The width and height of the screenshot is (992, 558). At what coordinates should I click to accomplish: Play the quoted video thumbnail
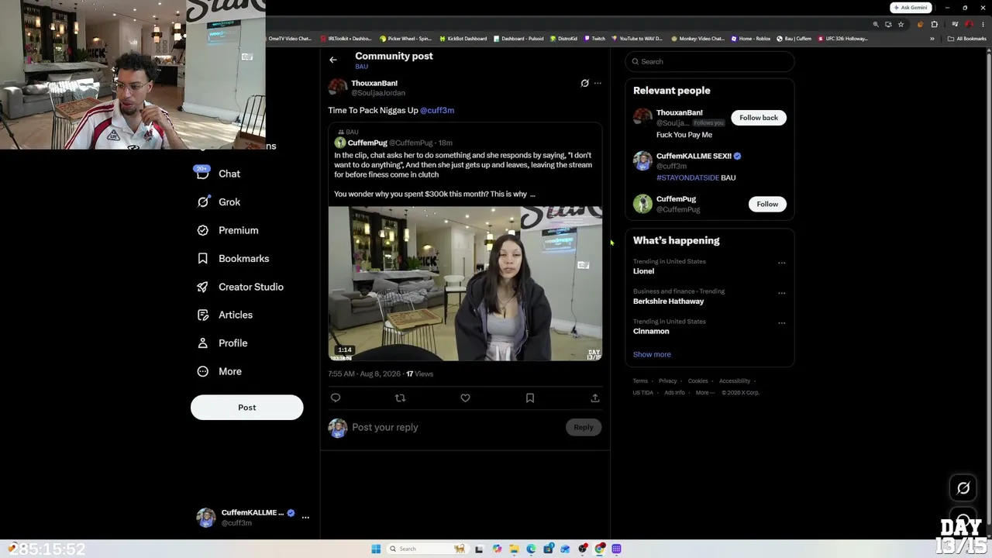[465, 284]
